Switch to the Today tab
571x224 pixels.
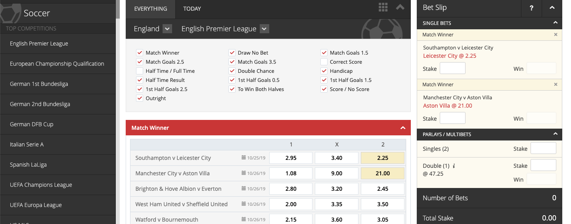[x=192, y=9]
